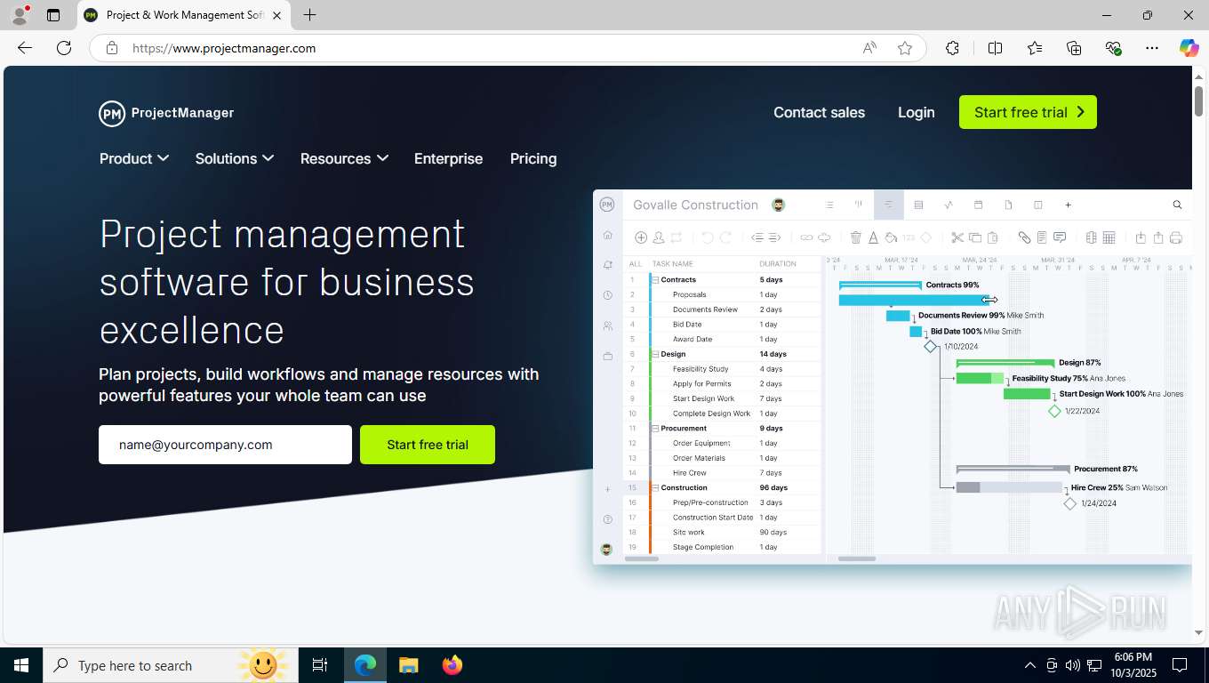Screen dimensions: 1209x683
Task: Launch Firefox from the taskbar
Action: click(x=452, y=665)
